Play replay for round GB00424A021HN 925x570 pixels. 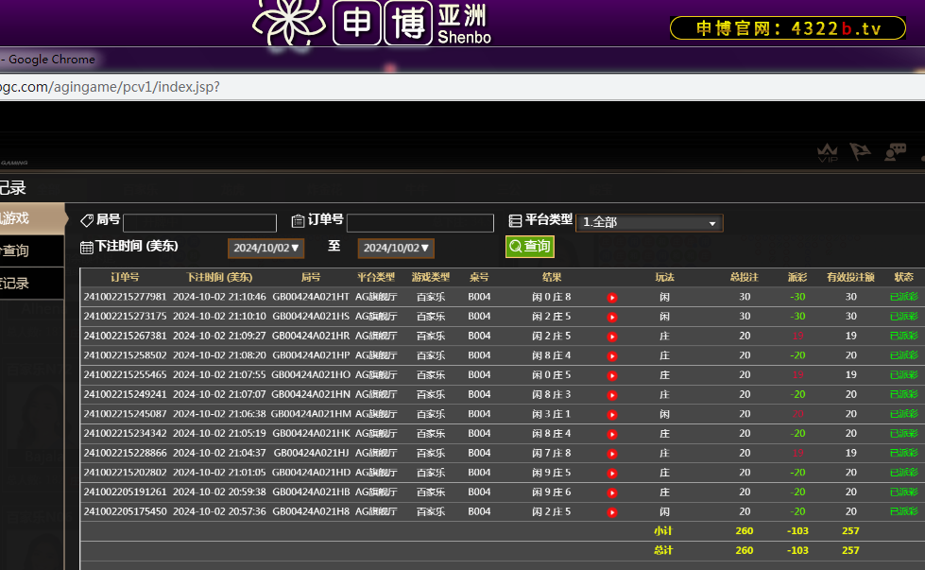click(612, 395)
